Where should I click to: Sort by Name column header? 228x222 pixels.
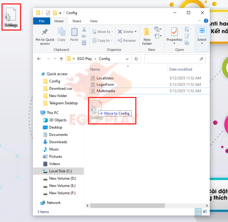pos(95,69)
